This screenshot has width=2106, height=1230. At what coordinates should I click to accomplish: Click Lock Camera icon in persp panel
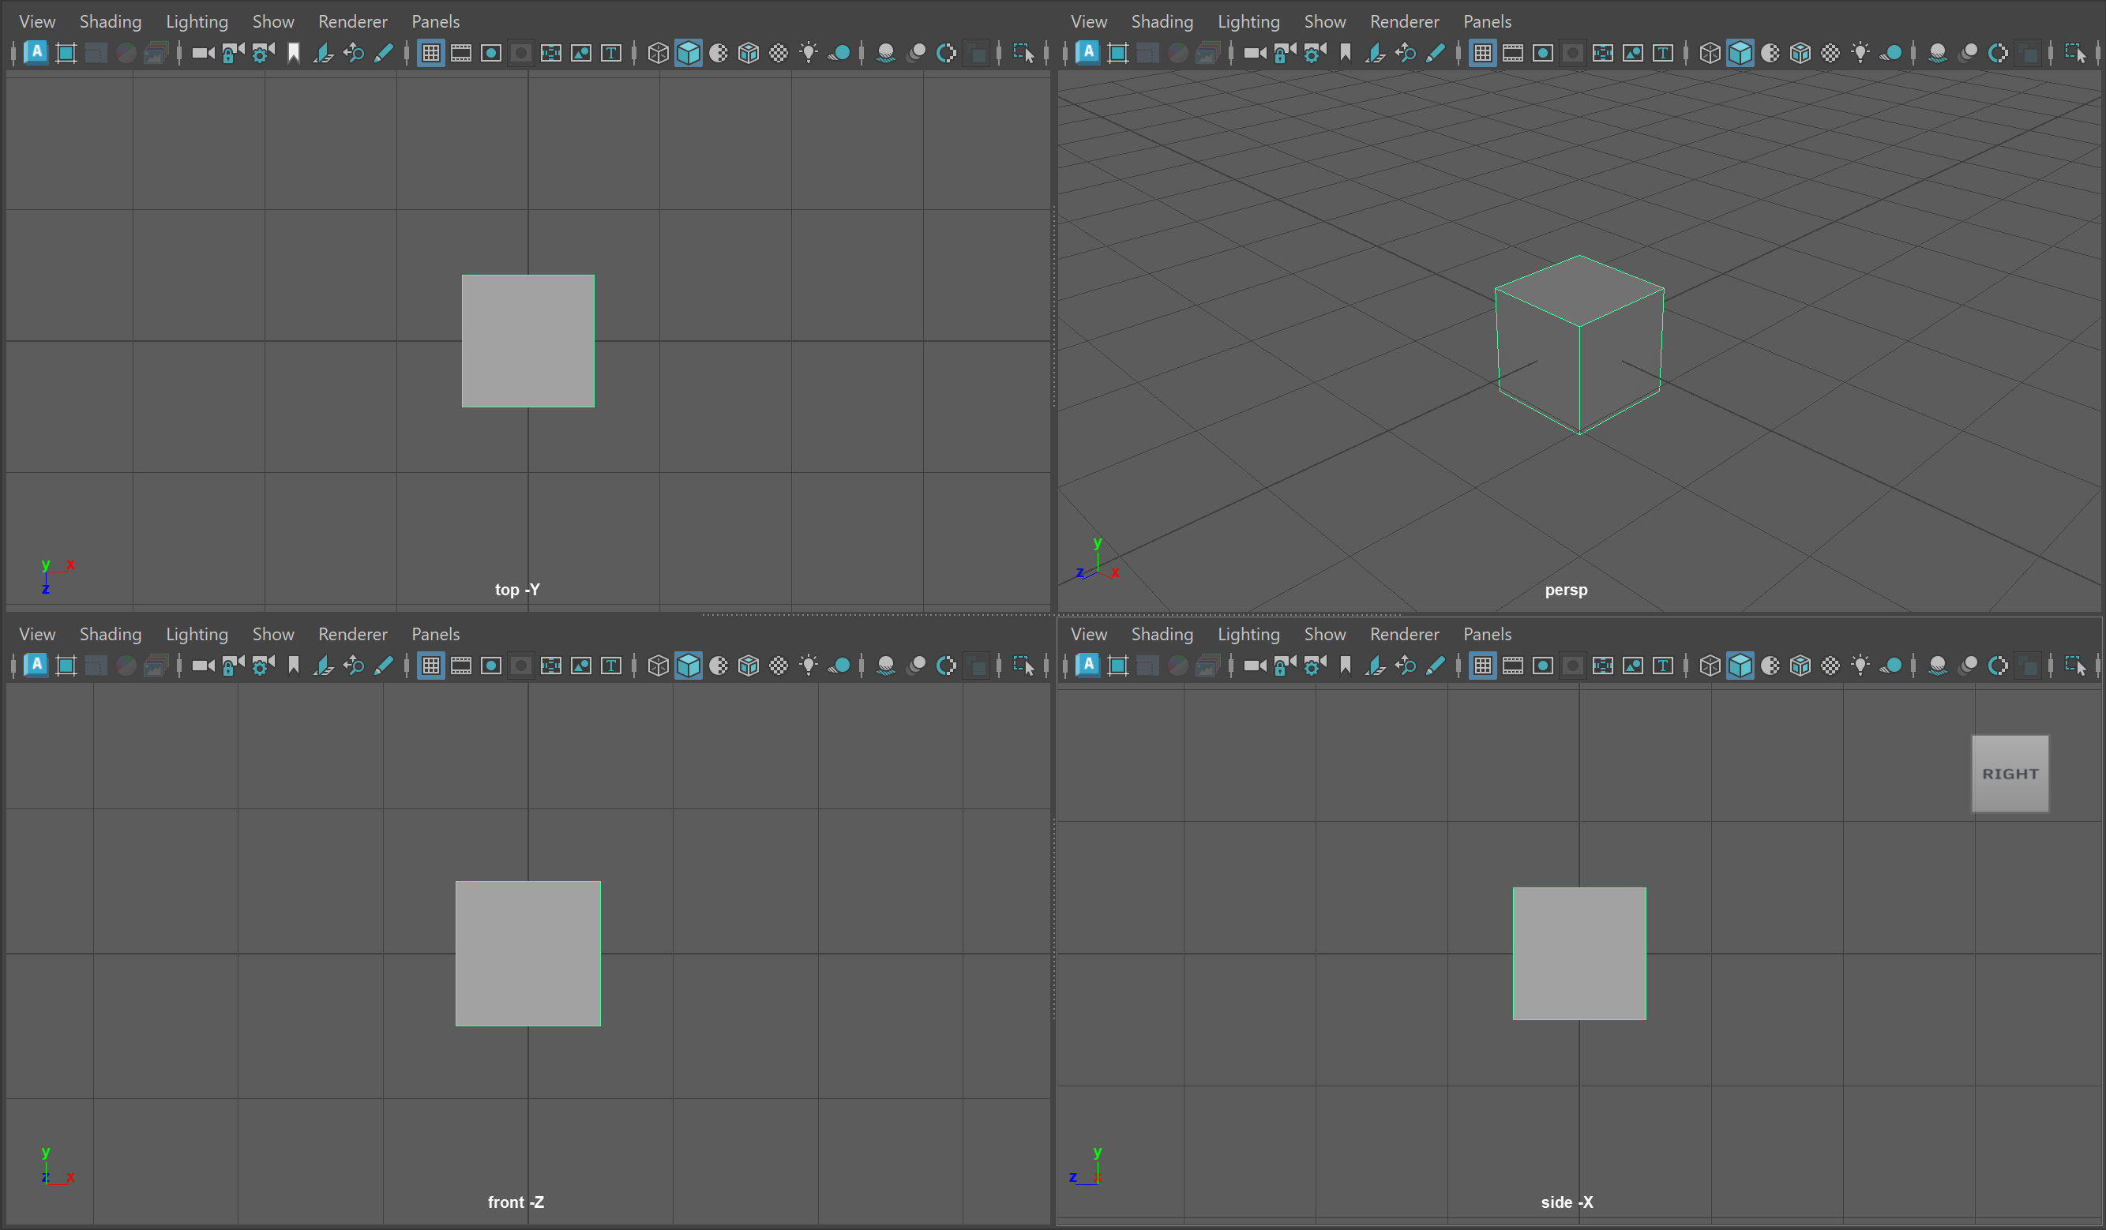(1285, 54)
